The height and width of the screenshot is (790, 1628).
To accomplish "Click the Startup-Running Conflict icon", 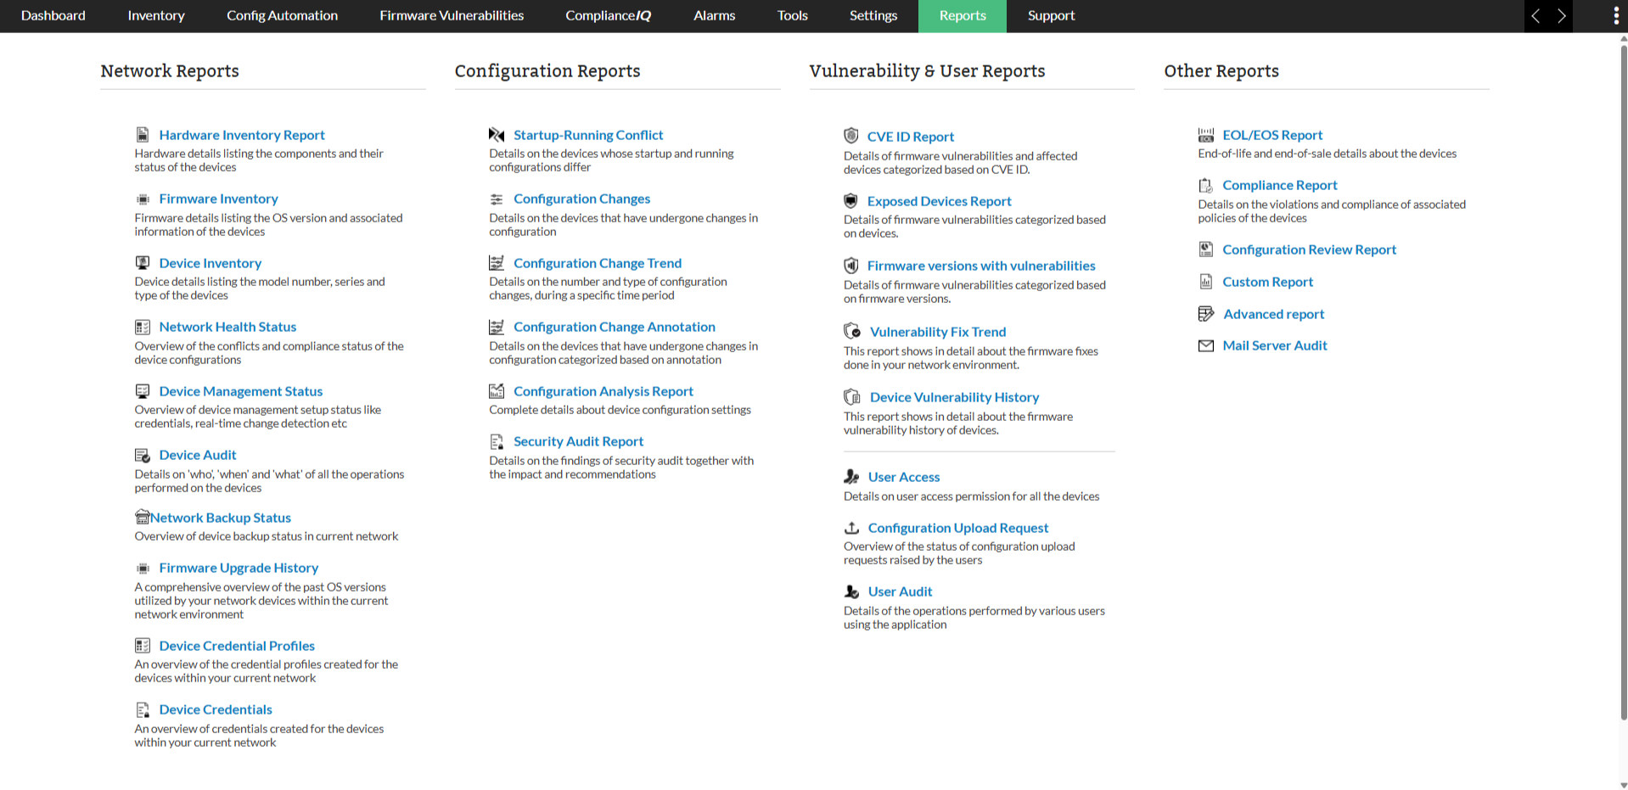I will click(497, 135).
